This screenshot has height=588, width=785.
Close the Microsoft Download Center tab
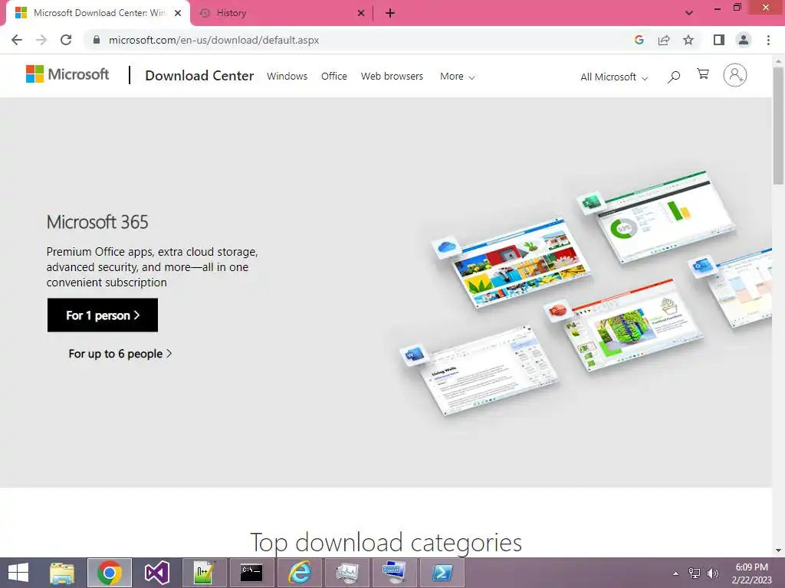178,14
